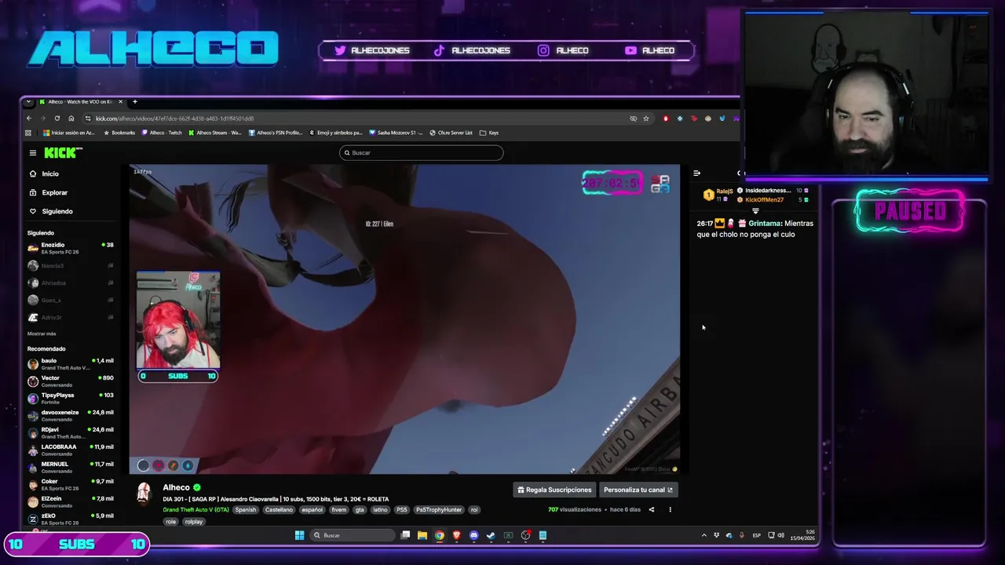Image resolution: width=1005 pixels, height=565 pixels.
Task: Open recommended channel Coker
Action: (71, 484)
